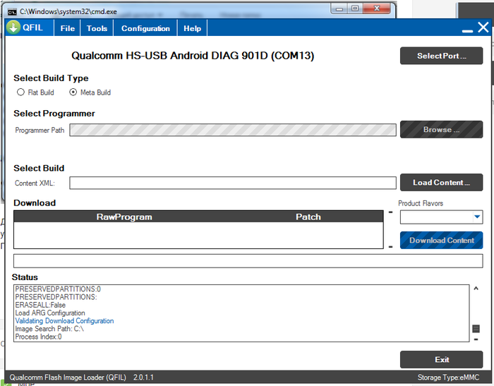Click the status log scroll-up arrow

click(x=476, y=288)
